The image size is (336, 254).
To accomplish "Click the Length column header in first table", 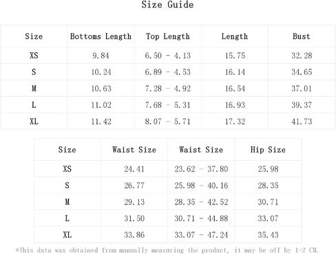I will click(x=235, y=36).
